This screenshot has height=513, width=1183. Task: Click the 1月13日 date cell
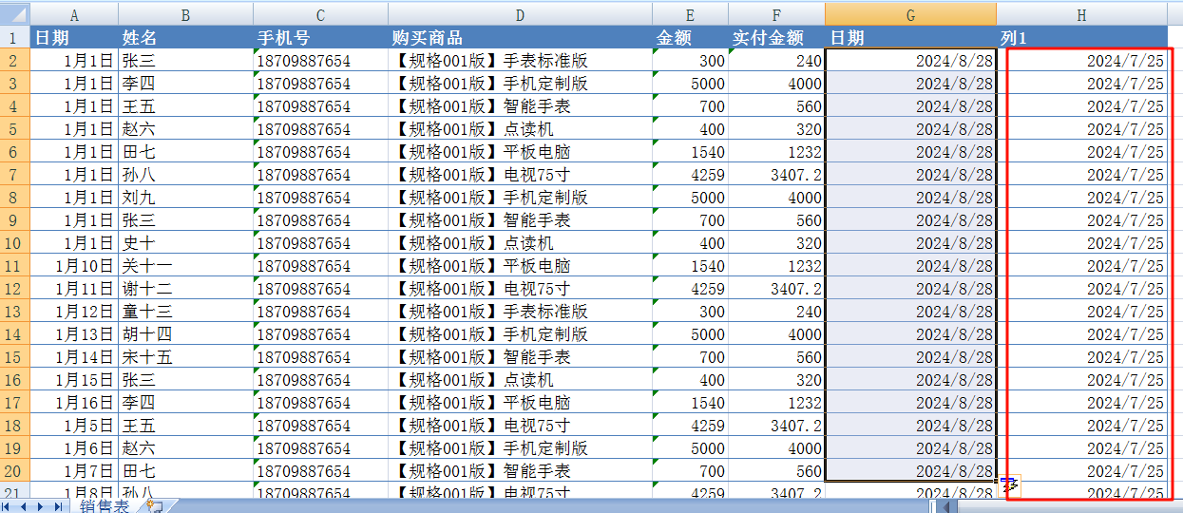(74, 334)
